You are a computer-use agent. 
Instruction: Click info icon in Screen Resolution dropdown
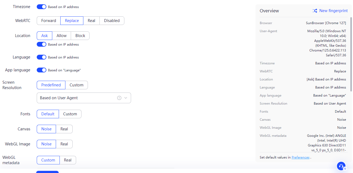tap(119, 98)
